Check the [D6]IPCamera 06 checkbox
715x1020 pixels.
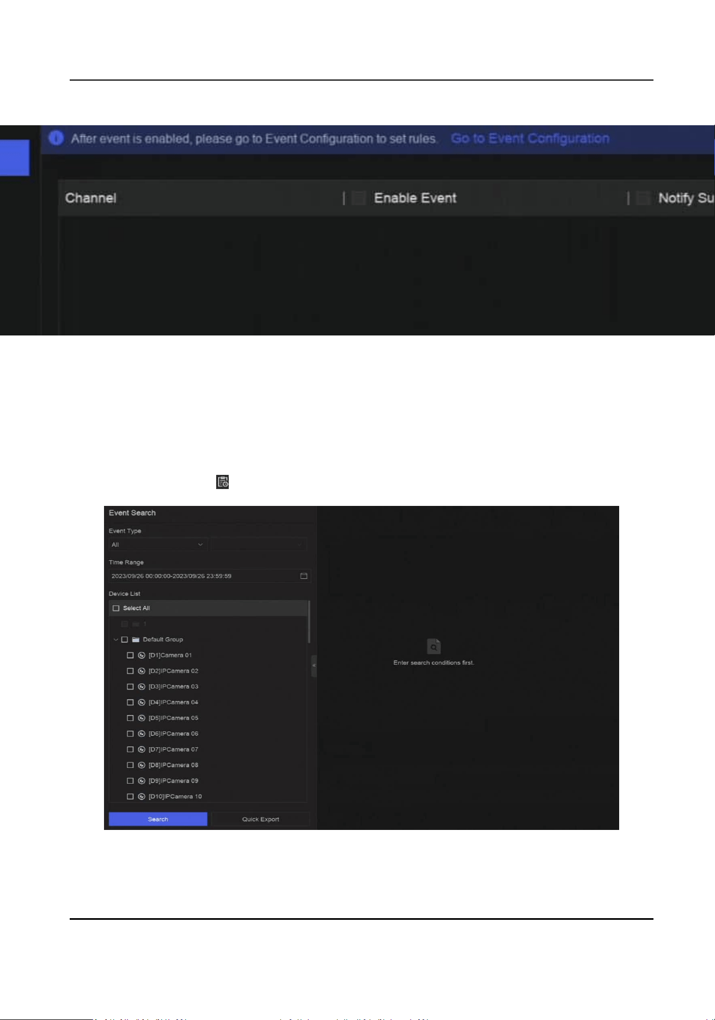tap(130, 734)
